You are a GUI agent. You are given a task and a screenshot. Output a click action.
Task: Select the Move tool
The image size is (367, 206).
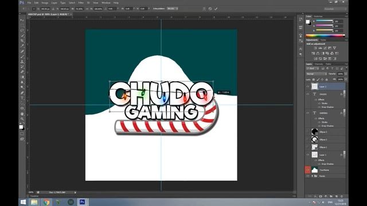[x=22, y=21]
